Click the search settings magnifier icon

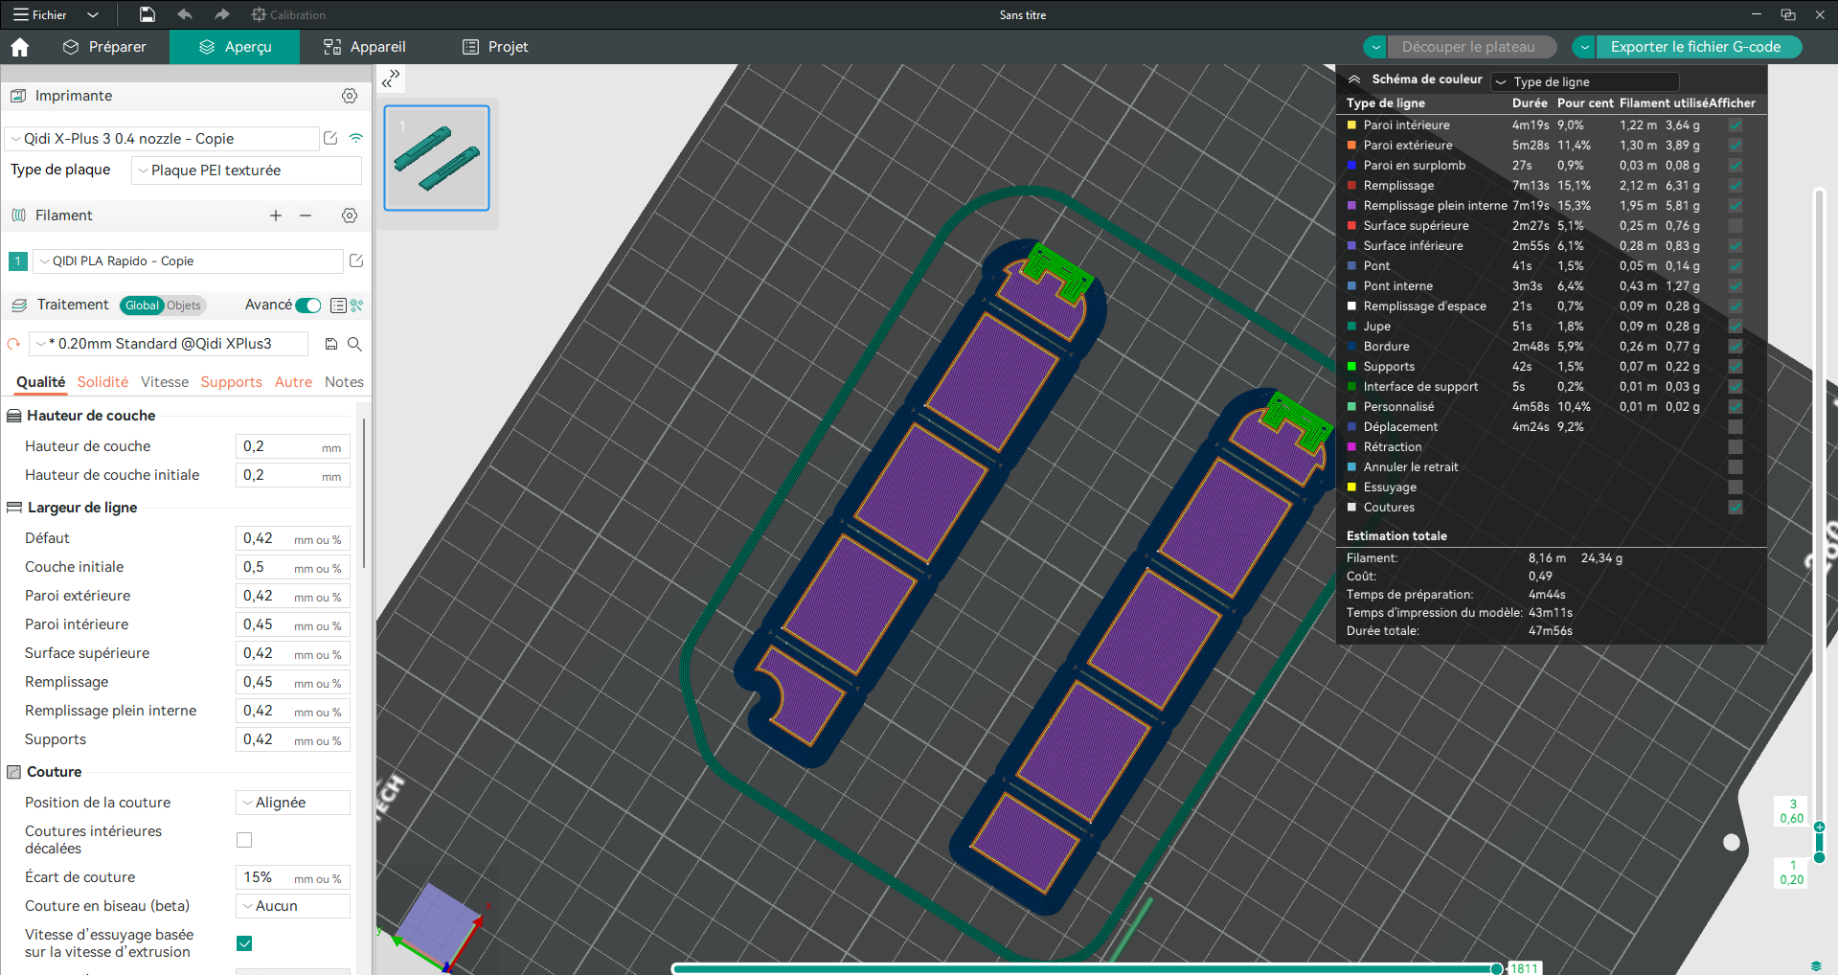(x=354, y=344)
